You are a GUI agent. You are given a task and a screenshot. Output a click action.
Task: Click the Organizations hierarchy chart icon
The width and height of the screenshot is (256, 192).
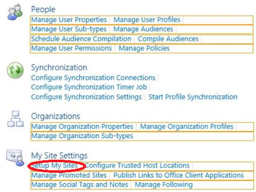click(x=15, y=119)
